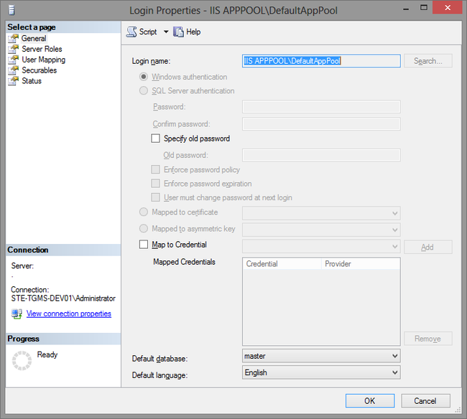Click the Help book icon
467x419 pixels.
(x=178, y=32)
